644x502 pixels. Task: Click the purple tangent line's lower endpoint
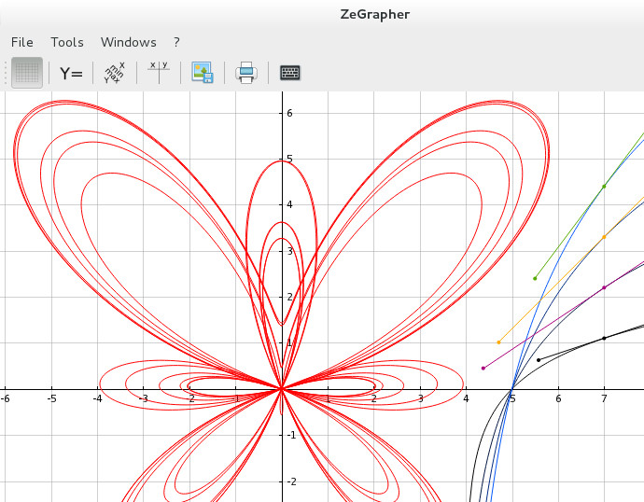click(483, 369)
